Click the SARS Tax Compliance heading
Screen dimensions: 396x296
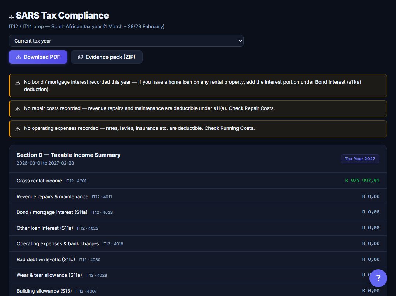(x=62, y=16)
